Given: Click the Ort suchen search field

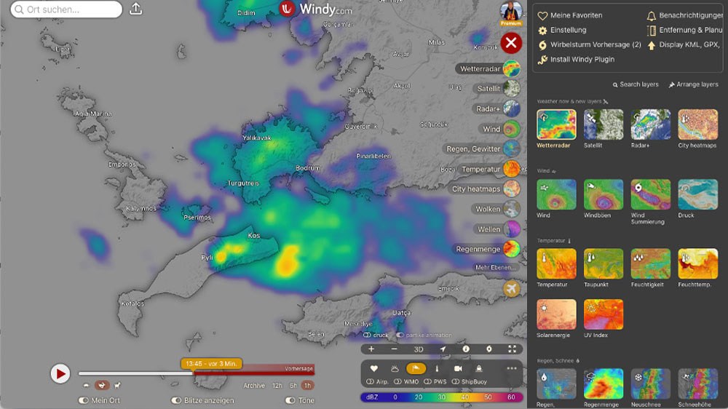Looking at the screenshot, I should (66, 10).
